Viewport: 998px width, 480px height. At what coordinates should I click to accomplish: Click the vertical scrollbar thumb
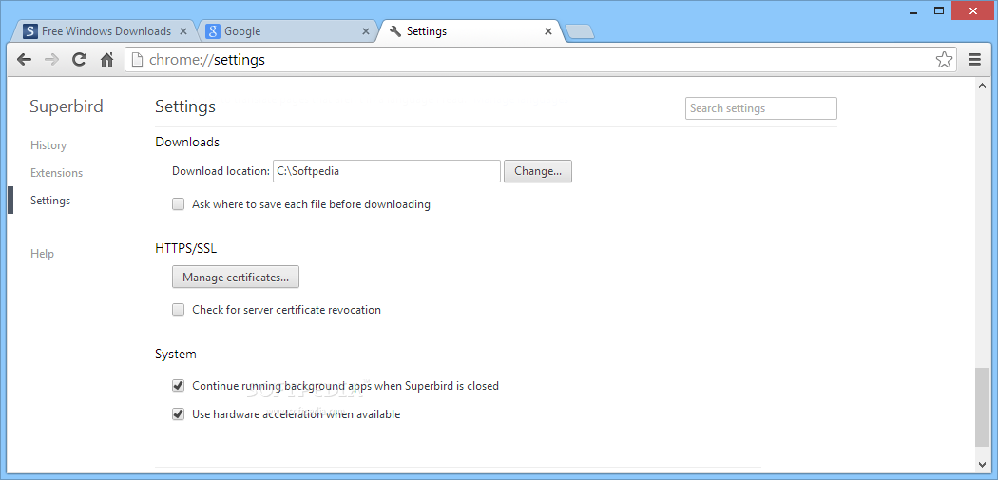(x=982, y=408)
